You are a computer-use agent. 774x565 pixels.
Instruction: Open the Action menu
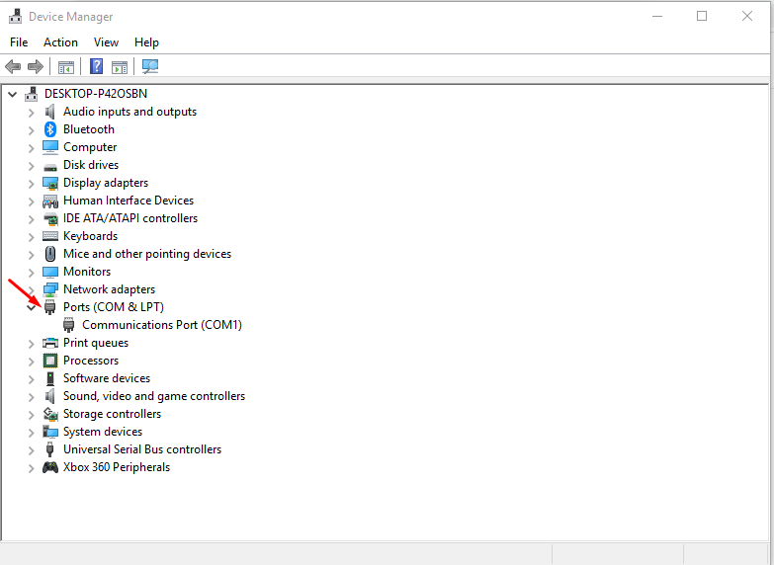pos(60,42)
